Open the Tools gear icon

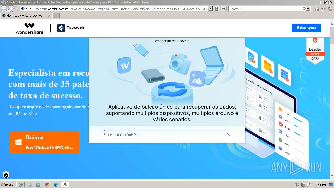tap(330, 9)
